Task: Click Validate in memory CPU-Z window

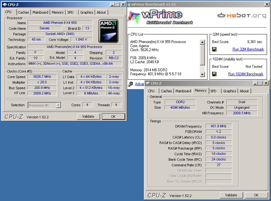Action: pyautogui.click(x=231, y=195)
